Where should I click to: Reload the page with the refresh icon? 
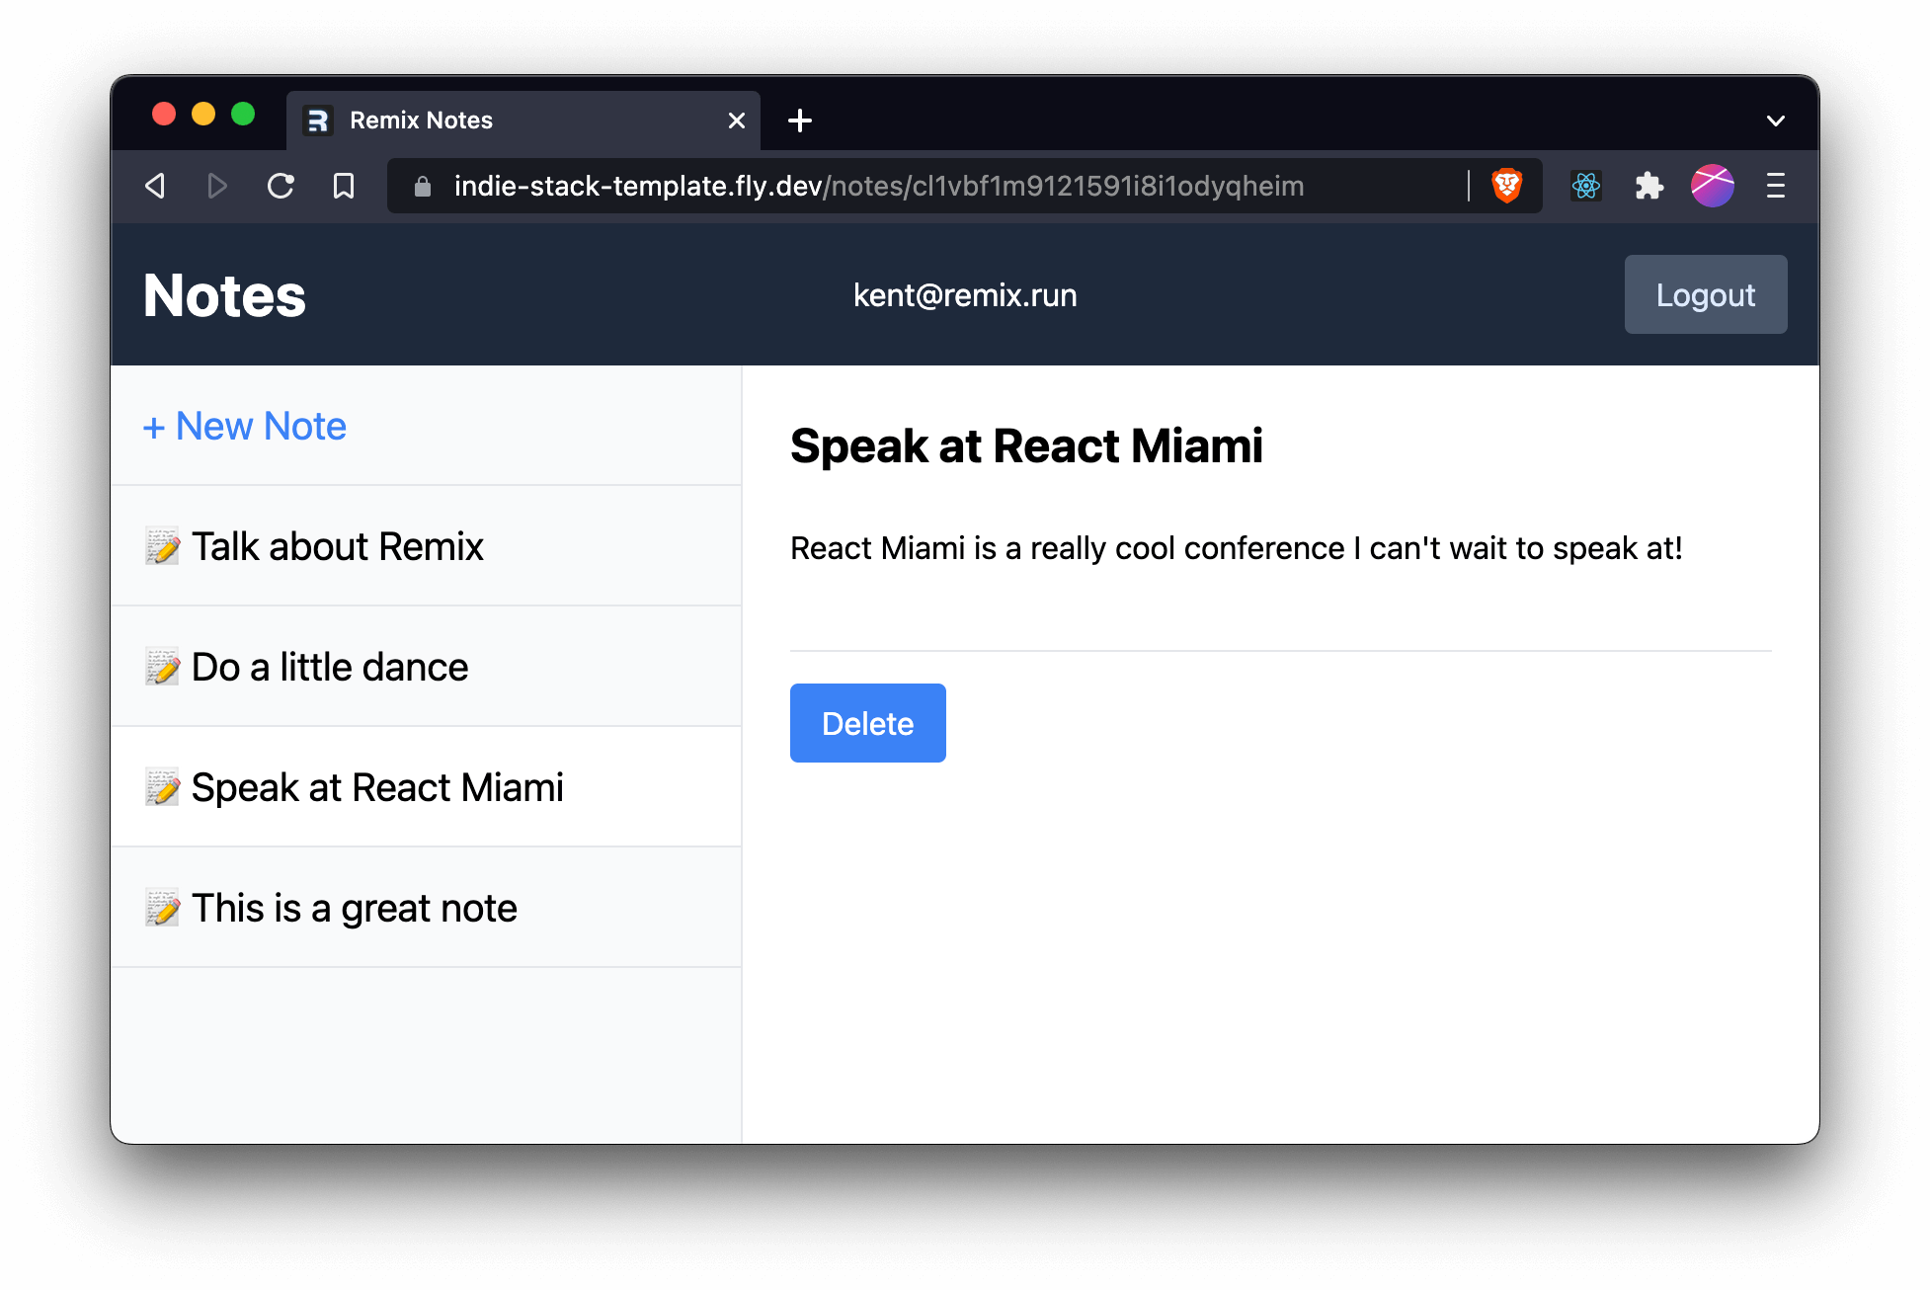click(281, 186)
